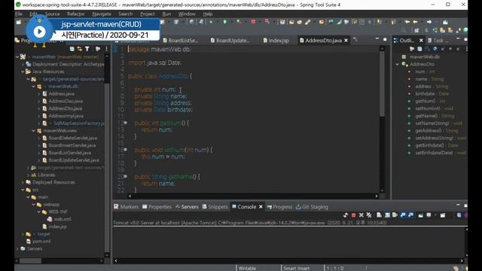Viewport: 482px width, 271px height.
Task: Click Remove Launch (X) icon in Console
Action: pos(361,215)
